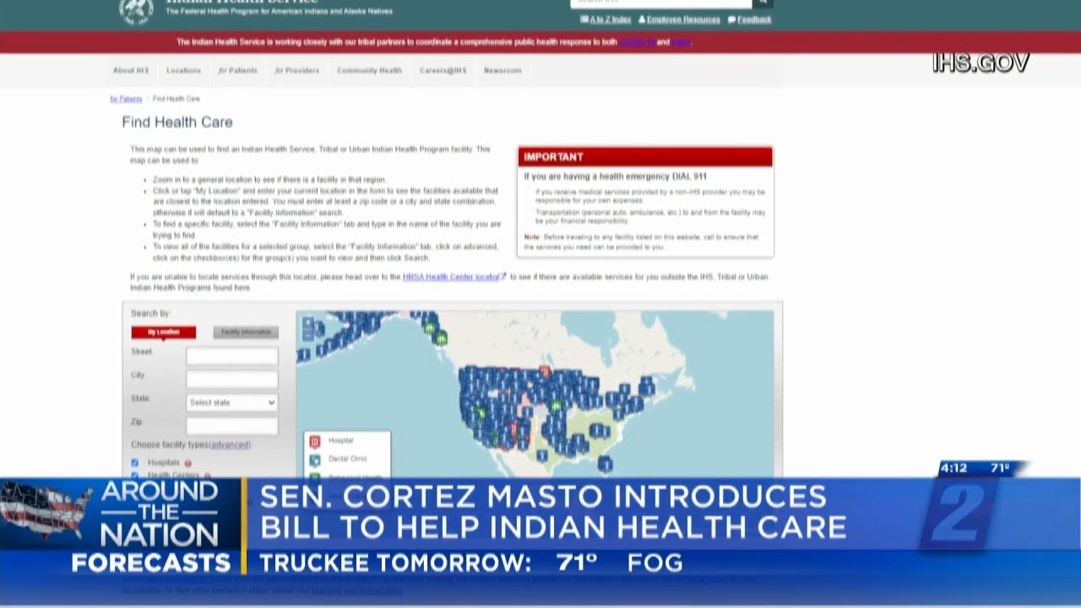This screenshot has height=608, width=1081.
Task: Click the search magnifier button in header
Action: tap(763, 3)
